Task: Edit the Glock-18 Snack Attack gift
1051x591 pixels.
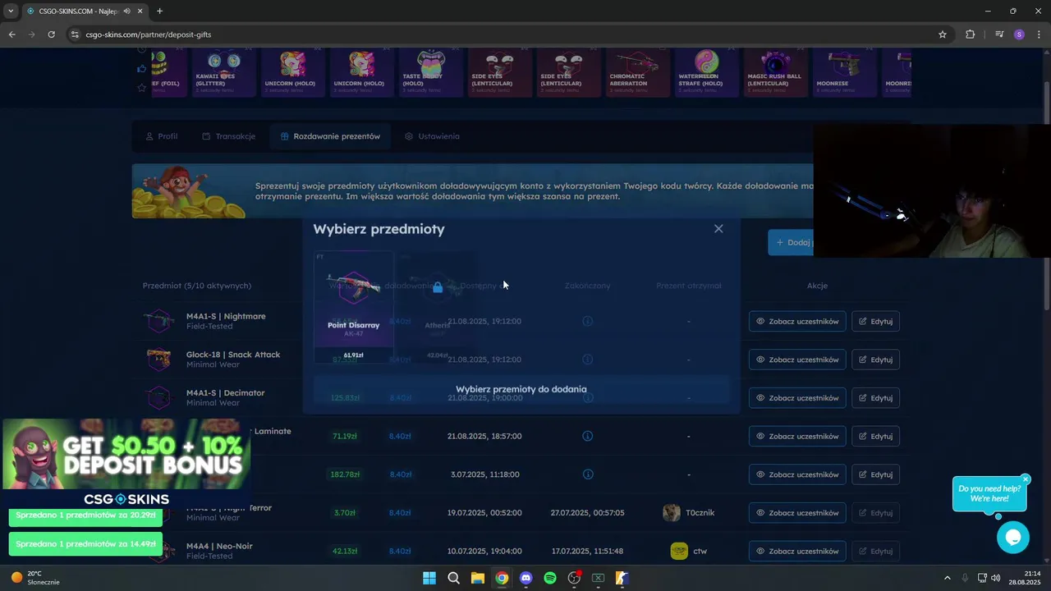Action: (x=875, y=360)
